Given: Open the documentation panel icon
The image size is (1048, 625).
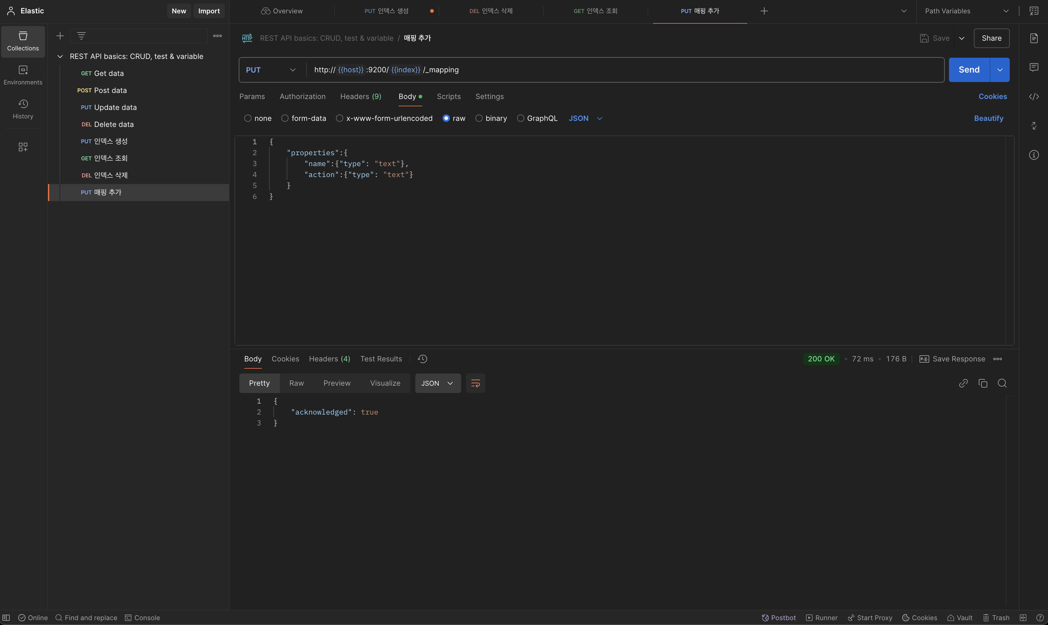Looking at the screenshot, I should click(x=1034, y=38).
